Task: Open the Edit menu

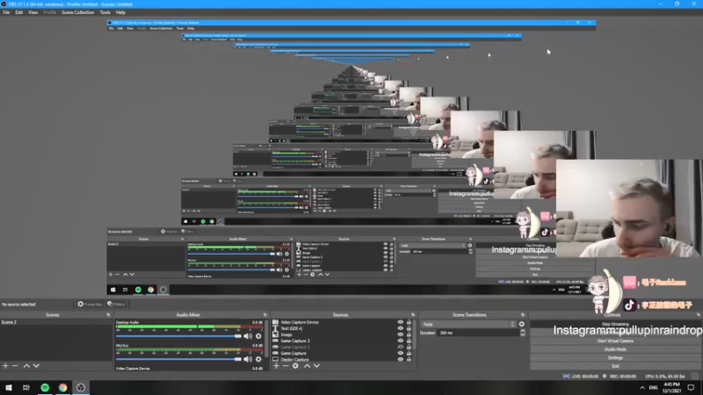Action: pos(18,12)
